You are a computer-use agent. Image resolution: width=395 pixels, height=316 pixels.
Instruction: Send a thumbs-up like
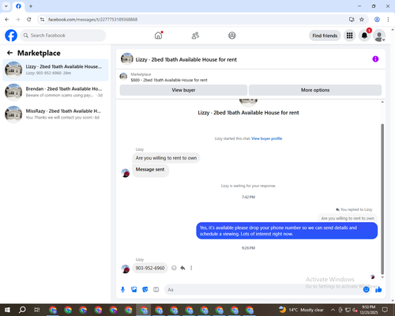(378, 290)
